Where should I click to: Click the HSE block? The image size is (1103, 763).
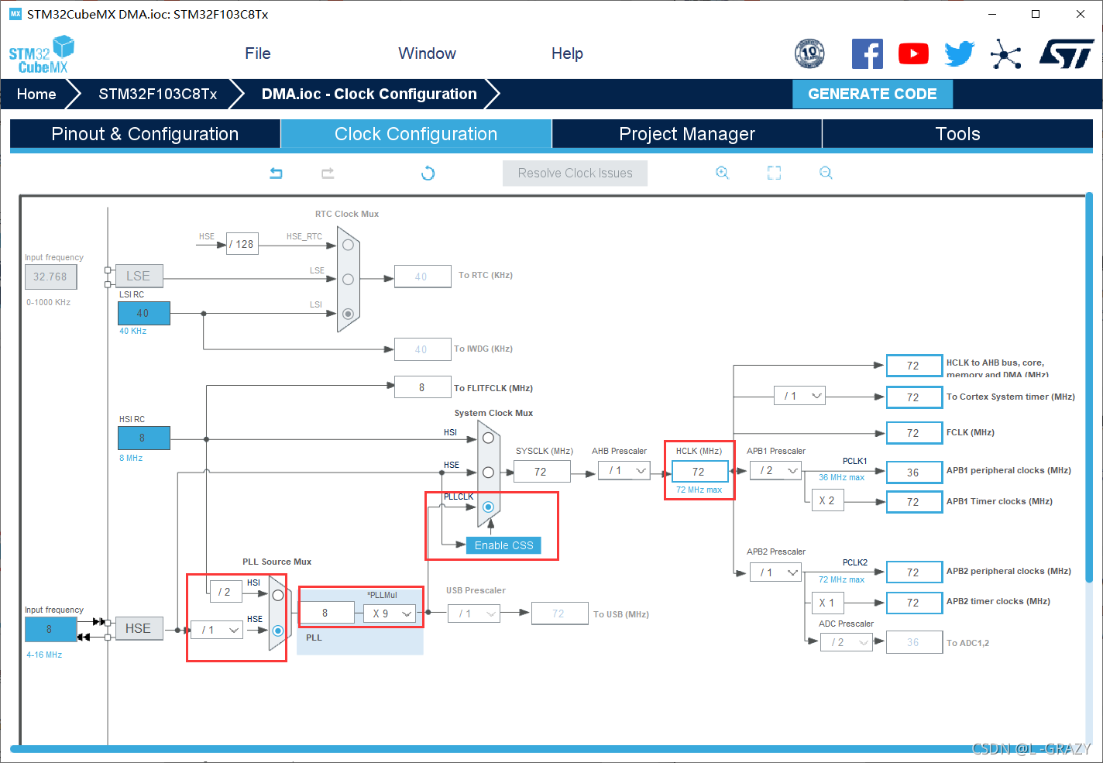coord(139,628)
